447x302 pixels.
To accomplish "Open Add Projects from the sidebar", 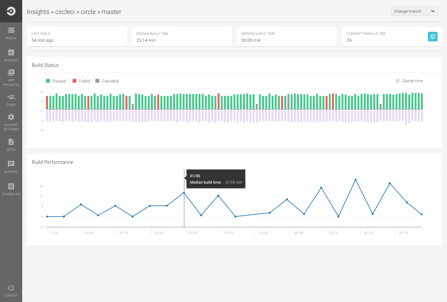I will 11,76.
